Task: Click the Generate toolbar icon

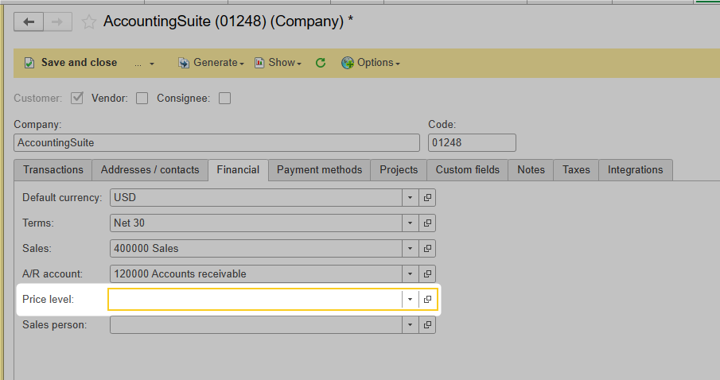Action: pyautogui.click(x=184, y=63)
